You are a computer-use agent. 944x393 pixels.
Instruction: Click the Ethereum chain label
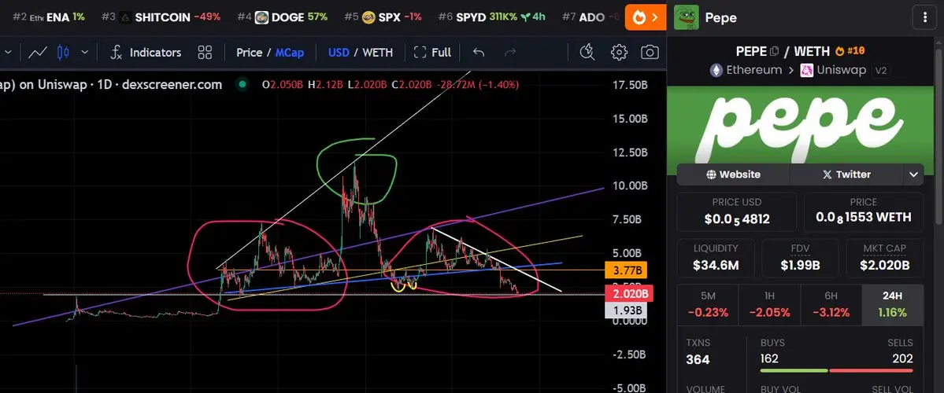pos(746,70)
